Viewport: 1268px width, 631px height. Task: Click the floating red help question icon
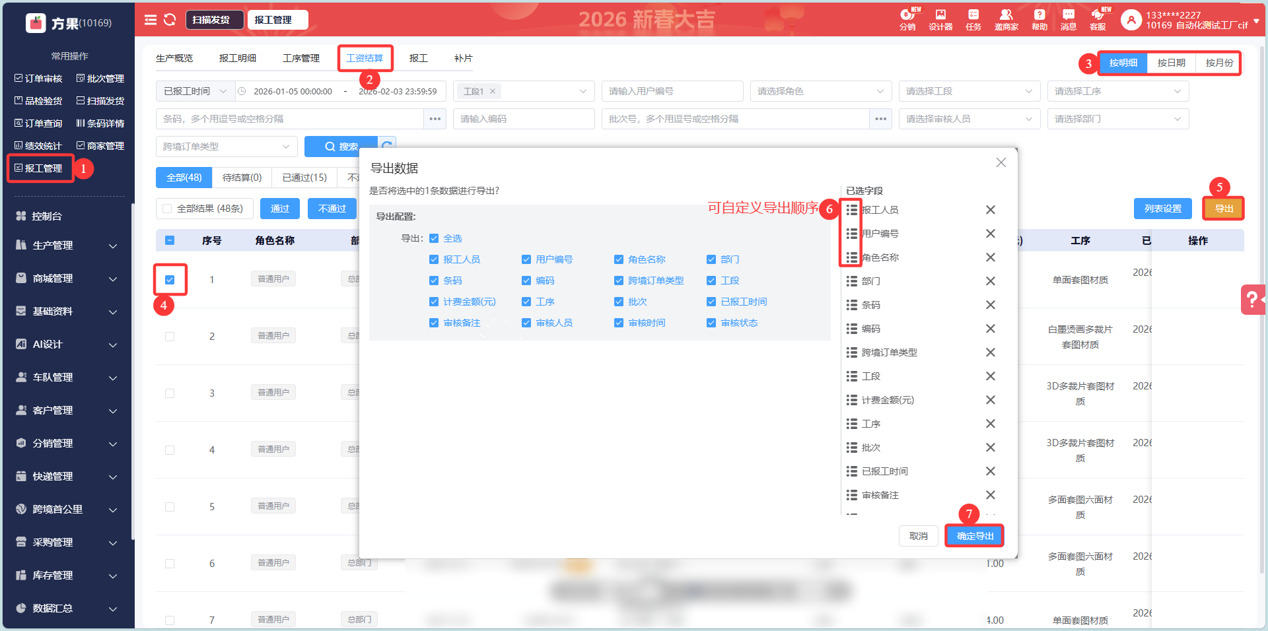1253,300
